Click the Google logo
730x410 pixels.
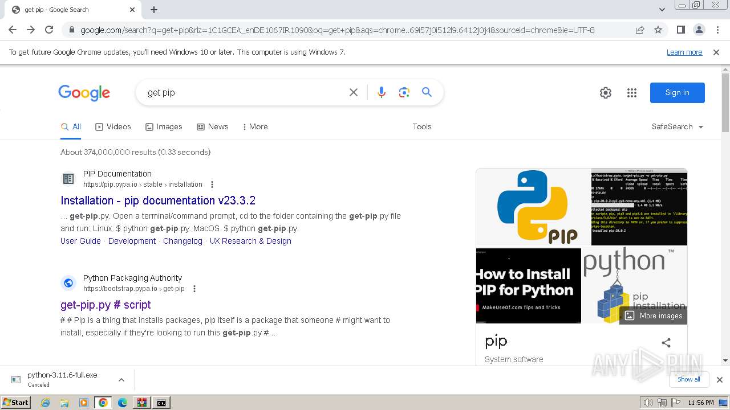[84, 93]
